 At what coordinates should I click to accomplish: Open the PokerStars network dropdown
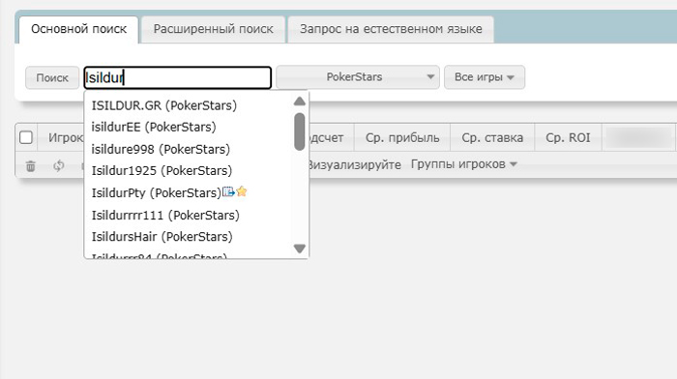pyautogui.click(x=358, y=77)
